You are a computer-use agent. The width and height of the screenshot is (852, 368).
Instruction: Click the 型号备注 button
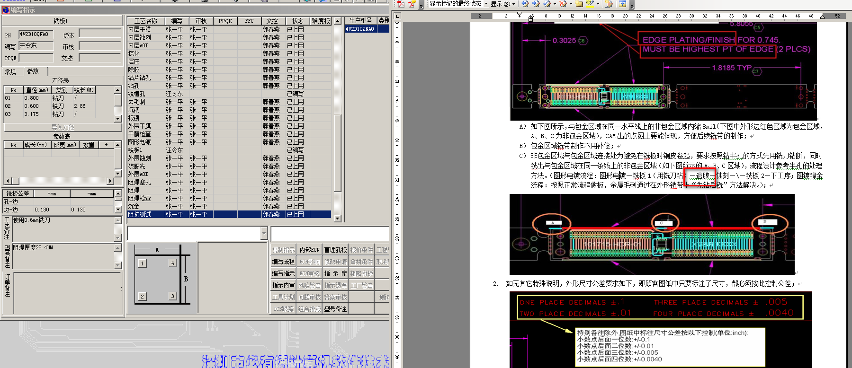pos(335,309)
